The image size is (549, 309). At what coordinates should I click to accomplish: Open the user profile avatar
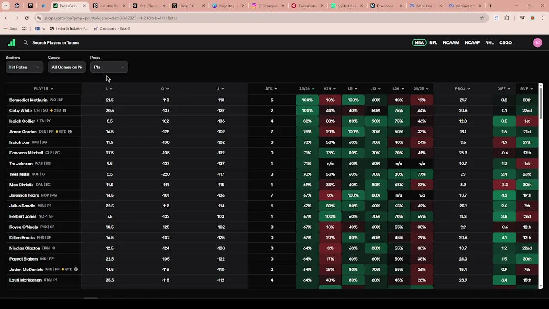pyautogui.click(x=537, y=42)
